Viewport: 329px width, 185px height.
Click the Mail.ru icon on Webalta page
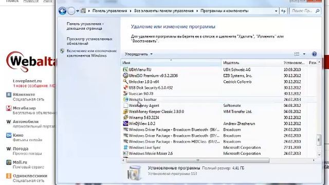click(9, 162)
